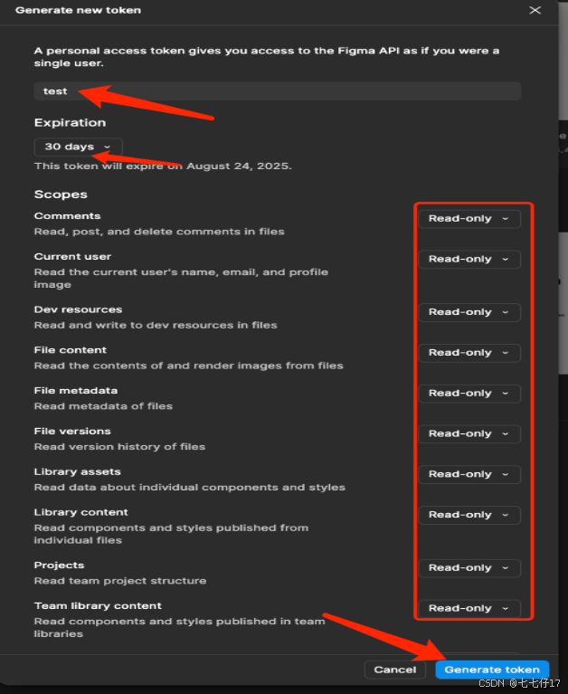The height and width of the screenshot is (694, 568).
Task: Click the 'Current user' scope label
Action: pyautogui.click(x=72, y=257)
